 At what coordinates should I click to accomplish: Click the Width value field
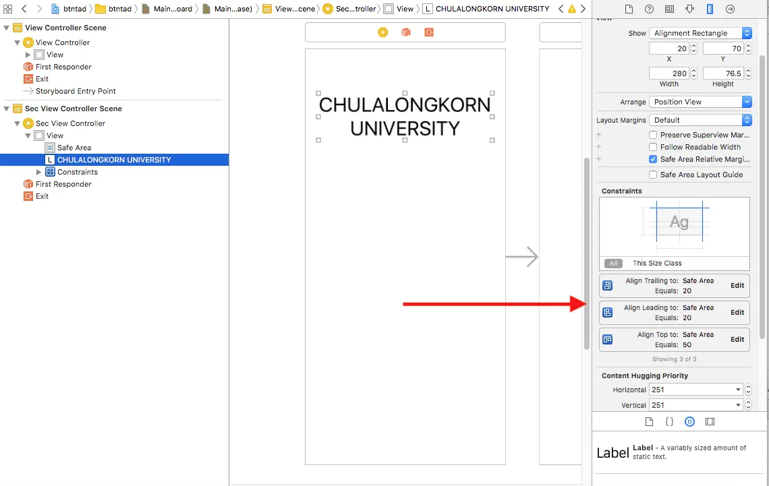point(669,73)
